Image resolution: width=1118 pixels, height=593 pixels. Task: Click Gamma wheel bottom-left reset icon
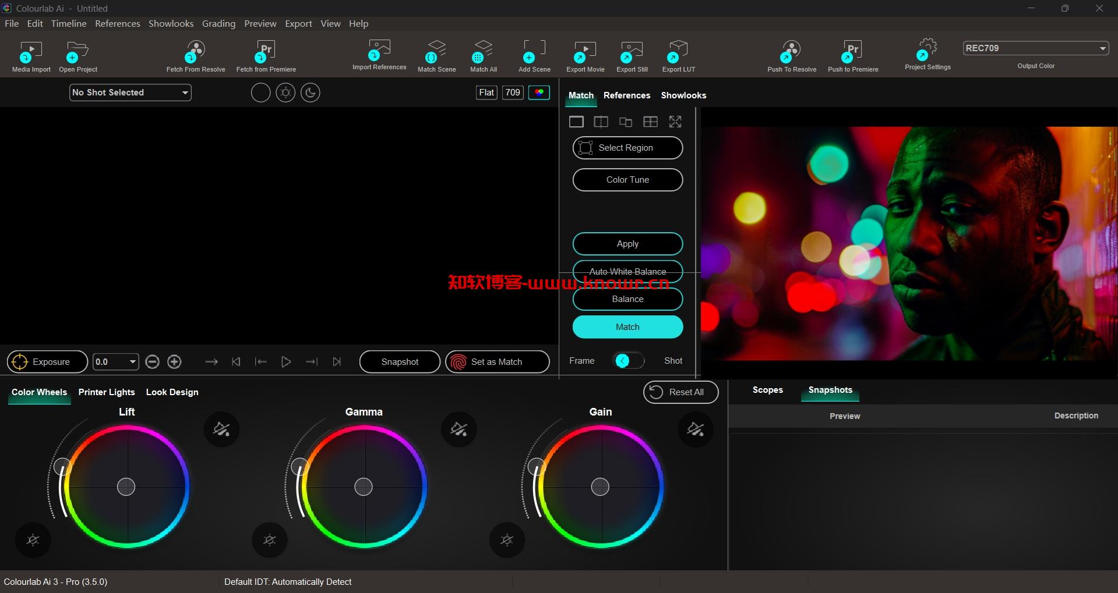pos(269,540)
